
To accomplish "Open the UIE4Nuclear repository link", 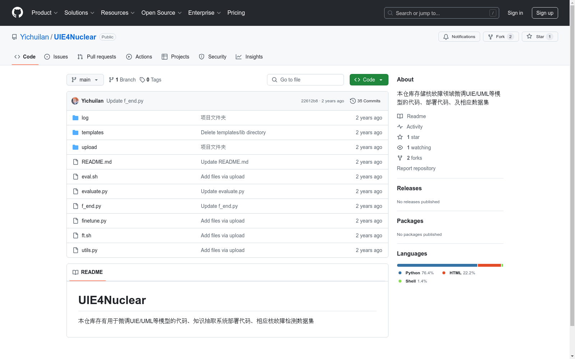I will tap(75, 37).
